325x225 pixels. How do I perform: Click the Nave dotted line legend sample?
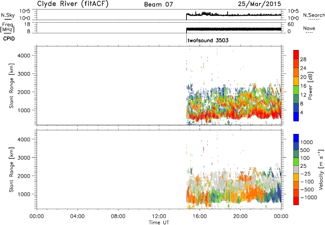pyautogui.click(x=309, y=33)
